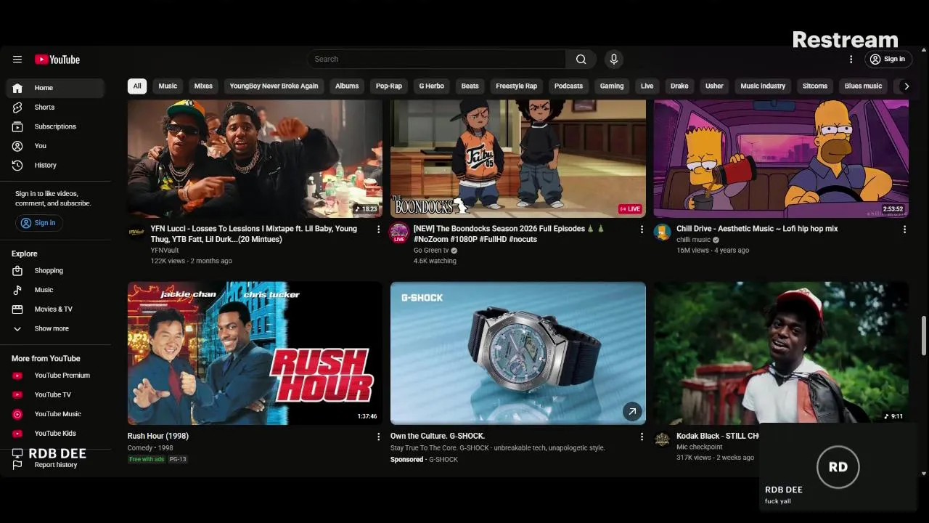Open Subscriptions in the sidebar
The image size is (929, 523).
(56, 126)
